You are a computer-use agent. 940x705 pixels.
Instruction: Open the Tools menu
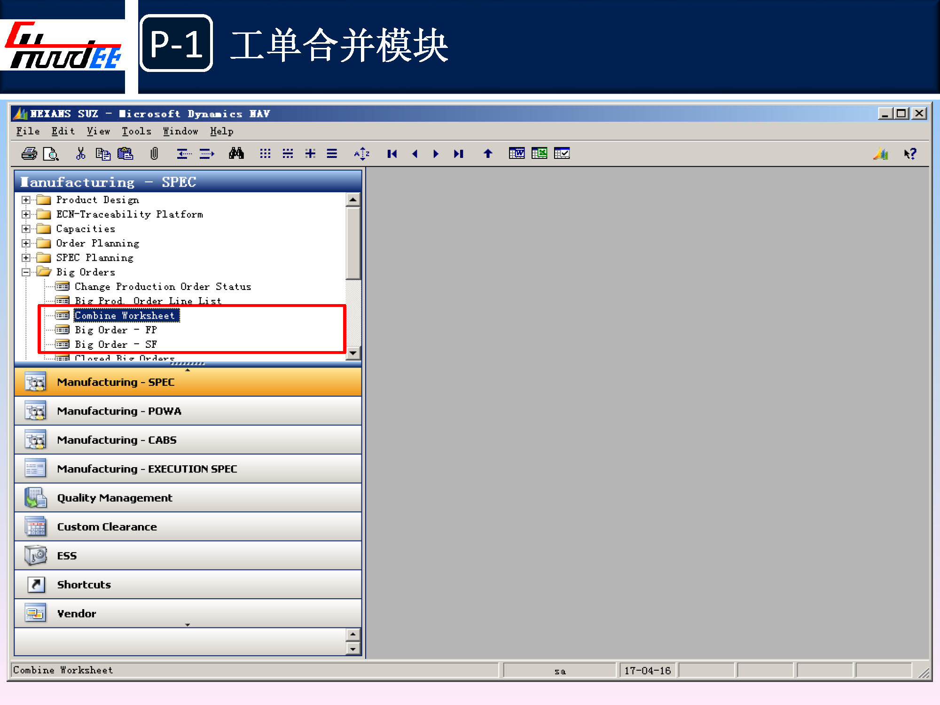click(x=136, y=132)
